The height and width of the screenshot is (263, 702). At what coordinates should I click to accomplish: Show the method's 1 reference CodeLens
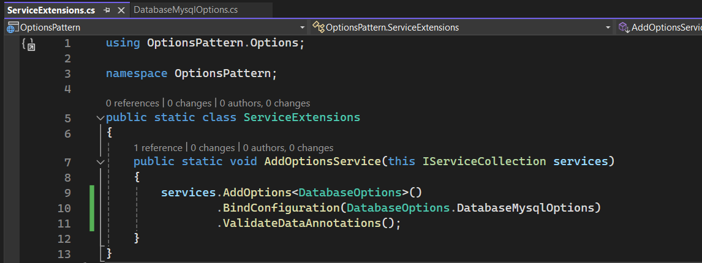coord(158,148)
